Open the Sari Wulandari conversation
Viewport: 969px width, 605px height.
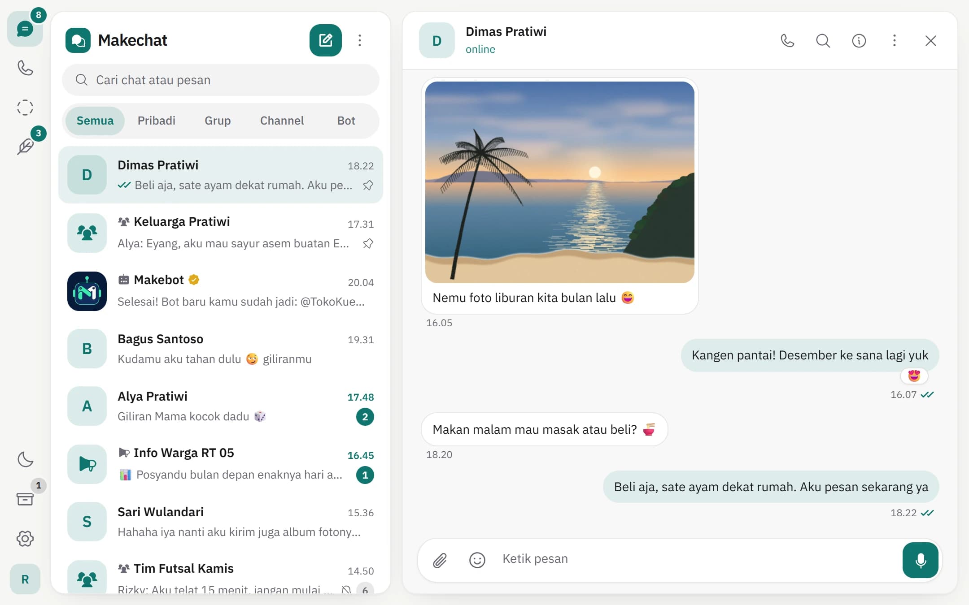[x=221, y=522]
